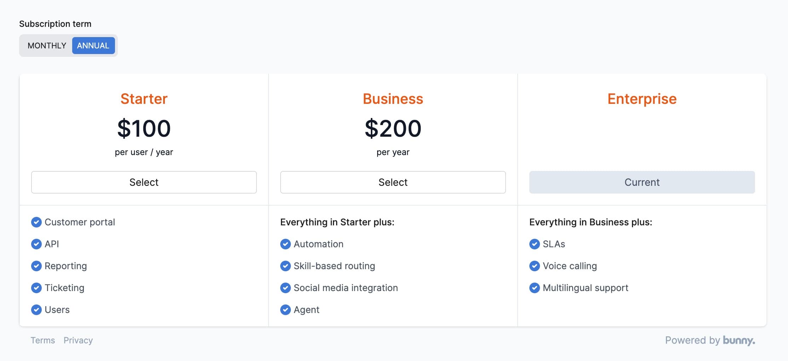This screenshot has width=788, height=361.
Task: Click the checkmark beside Social media integration
Action: click(286, 288)
